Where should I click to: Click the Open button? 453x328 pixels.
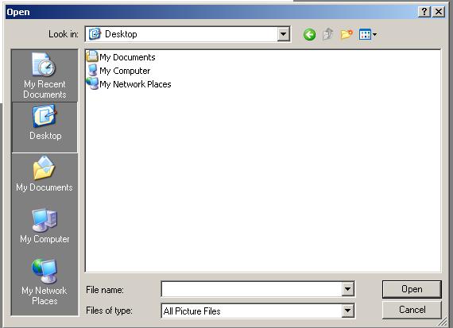[412, 289]
